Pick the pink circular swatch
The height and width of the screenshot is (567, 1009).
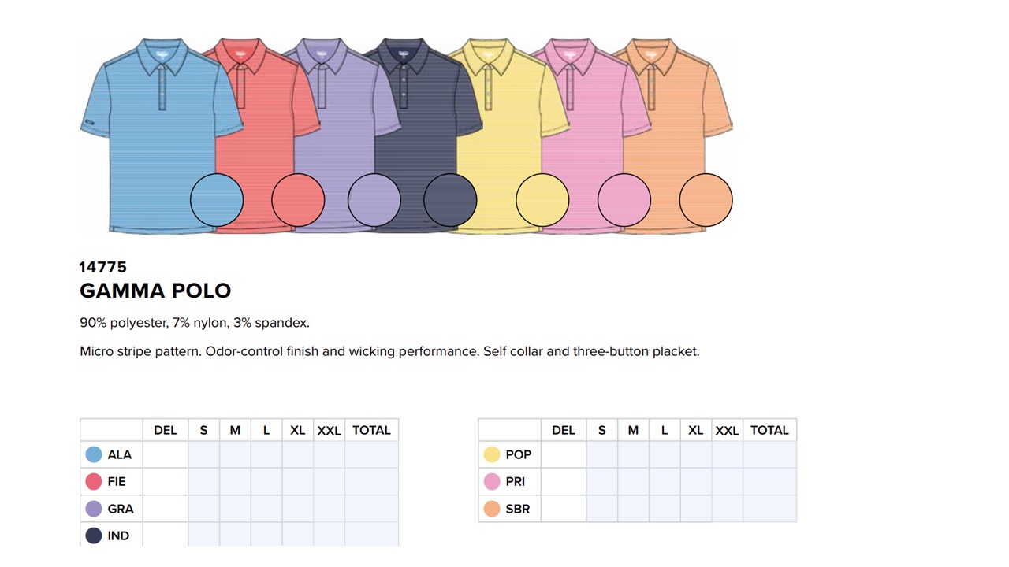coord(624,200)
